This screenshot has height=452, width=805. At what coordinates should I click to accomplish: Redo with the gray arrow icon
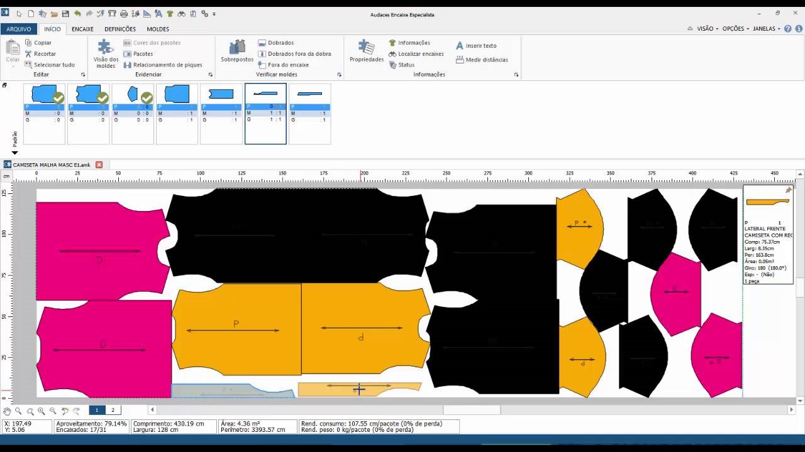(x=89, y=13)
